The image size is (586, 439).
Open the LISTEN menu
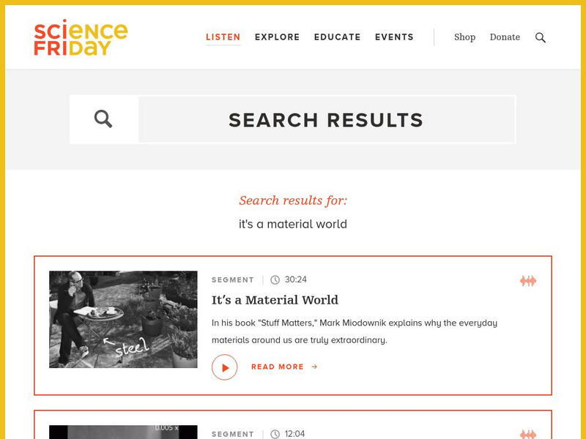[223, 37]
